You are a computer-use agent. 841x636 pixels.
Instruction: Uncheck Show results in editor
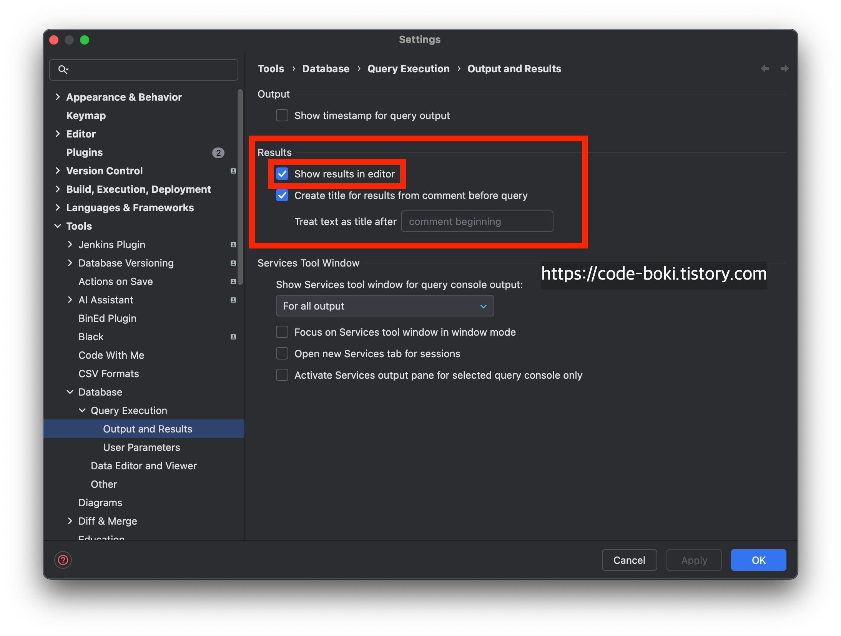282,174
